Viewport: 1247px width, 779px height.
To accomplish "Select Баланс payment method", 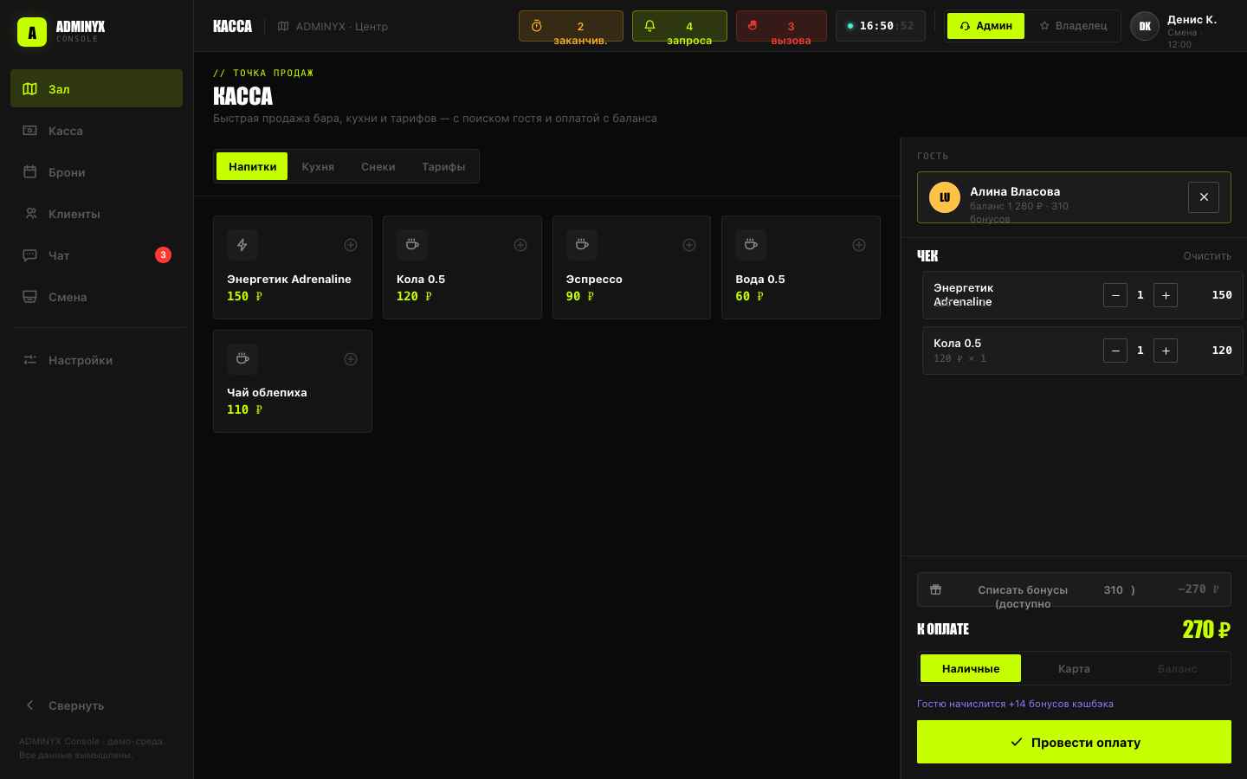I will click(1178, 668).
